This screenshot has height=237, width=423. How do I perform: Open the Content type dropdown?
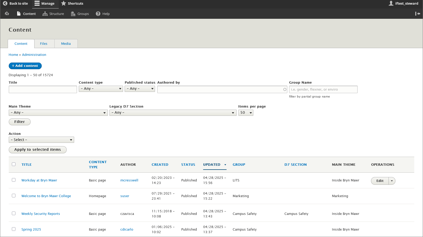click(x=101, y=89)
